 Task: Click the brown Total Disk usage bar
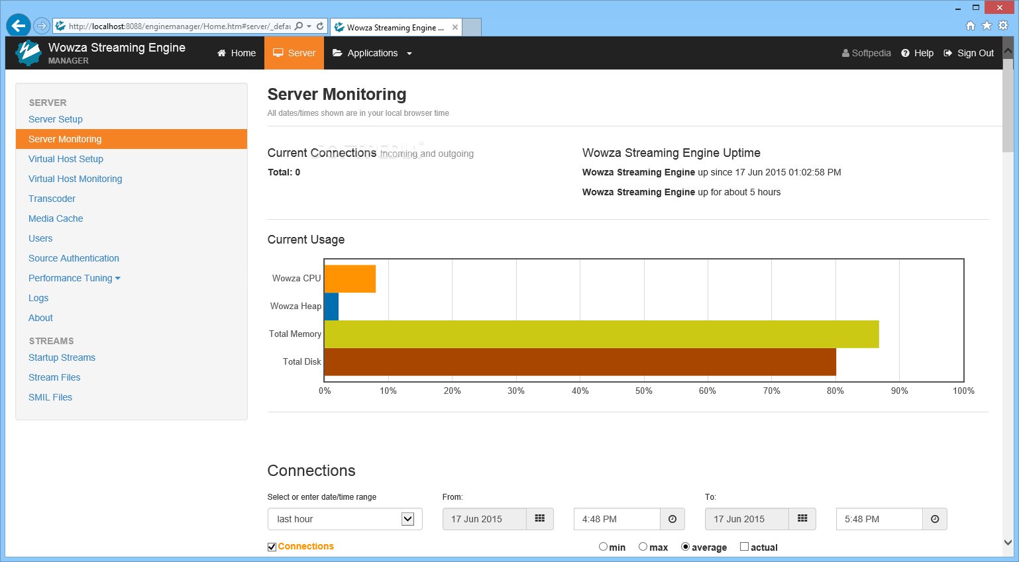pyautogui.click(x=580, y=362)
